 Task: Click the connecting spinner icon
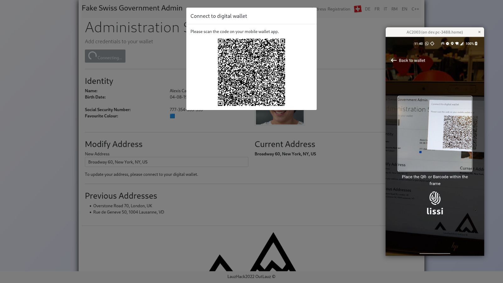(92, 56)
